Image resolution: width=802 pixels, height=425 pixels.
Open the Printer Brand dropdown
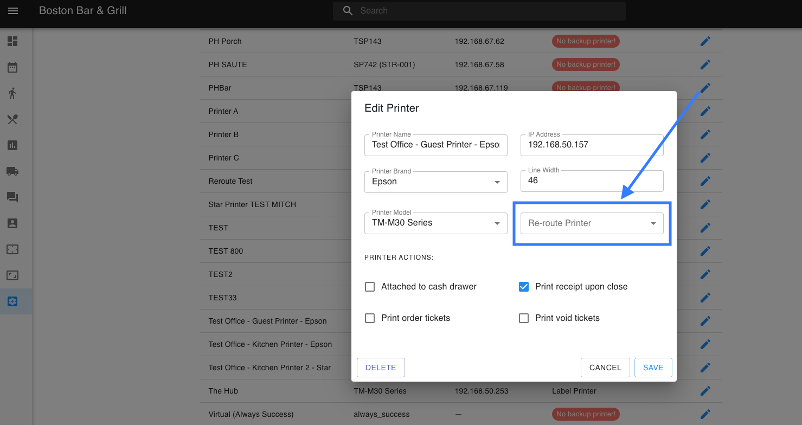tap(436, 182)
